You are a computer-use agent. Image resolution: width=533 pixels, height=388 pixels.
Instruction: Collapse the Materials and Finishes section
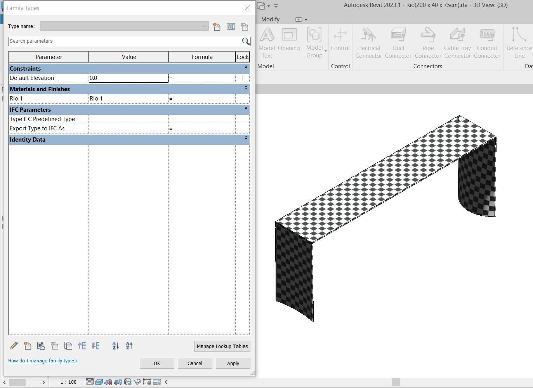[246, 88]
